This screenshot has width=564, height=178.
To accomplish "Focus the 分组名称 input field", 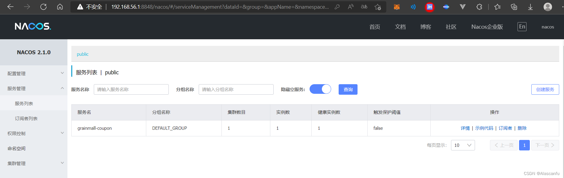I will pyautogui.click(x=236, y=89).
